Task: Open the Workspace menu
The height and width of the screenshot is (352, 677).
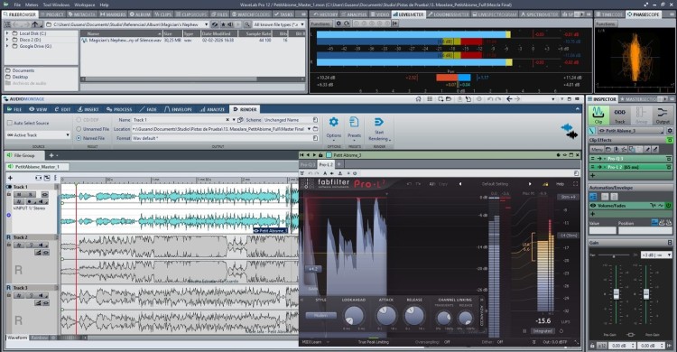Action: pyautogui.click(x=85, y=5)
